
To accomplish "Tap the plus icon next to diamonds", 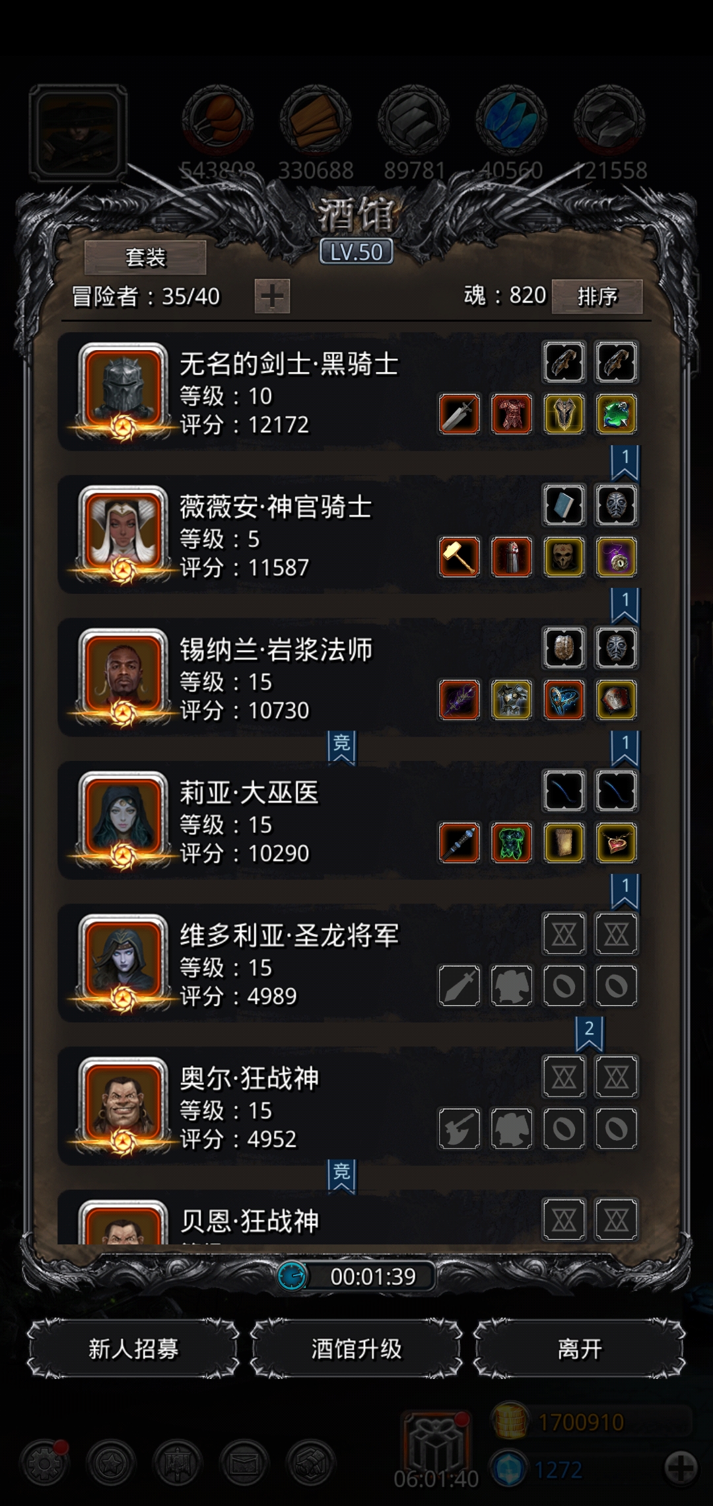I will click(680, 1468).
